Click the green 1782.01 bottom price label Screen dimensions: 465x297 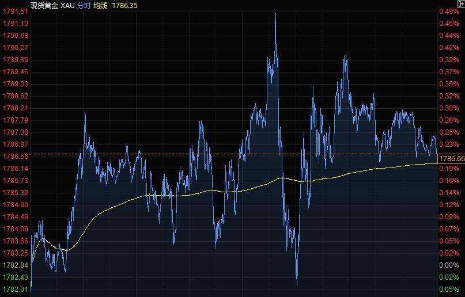16,290
